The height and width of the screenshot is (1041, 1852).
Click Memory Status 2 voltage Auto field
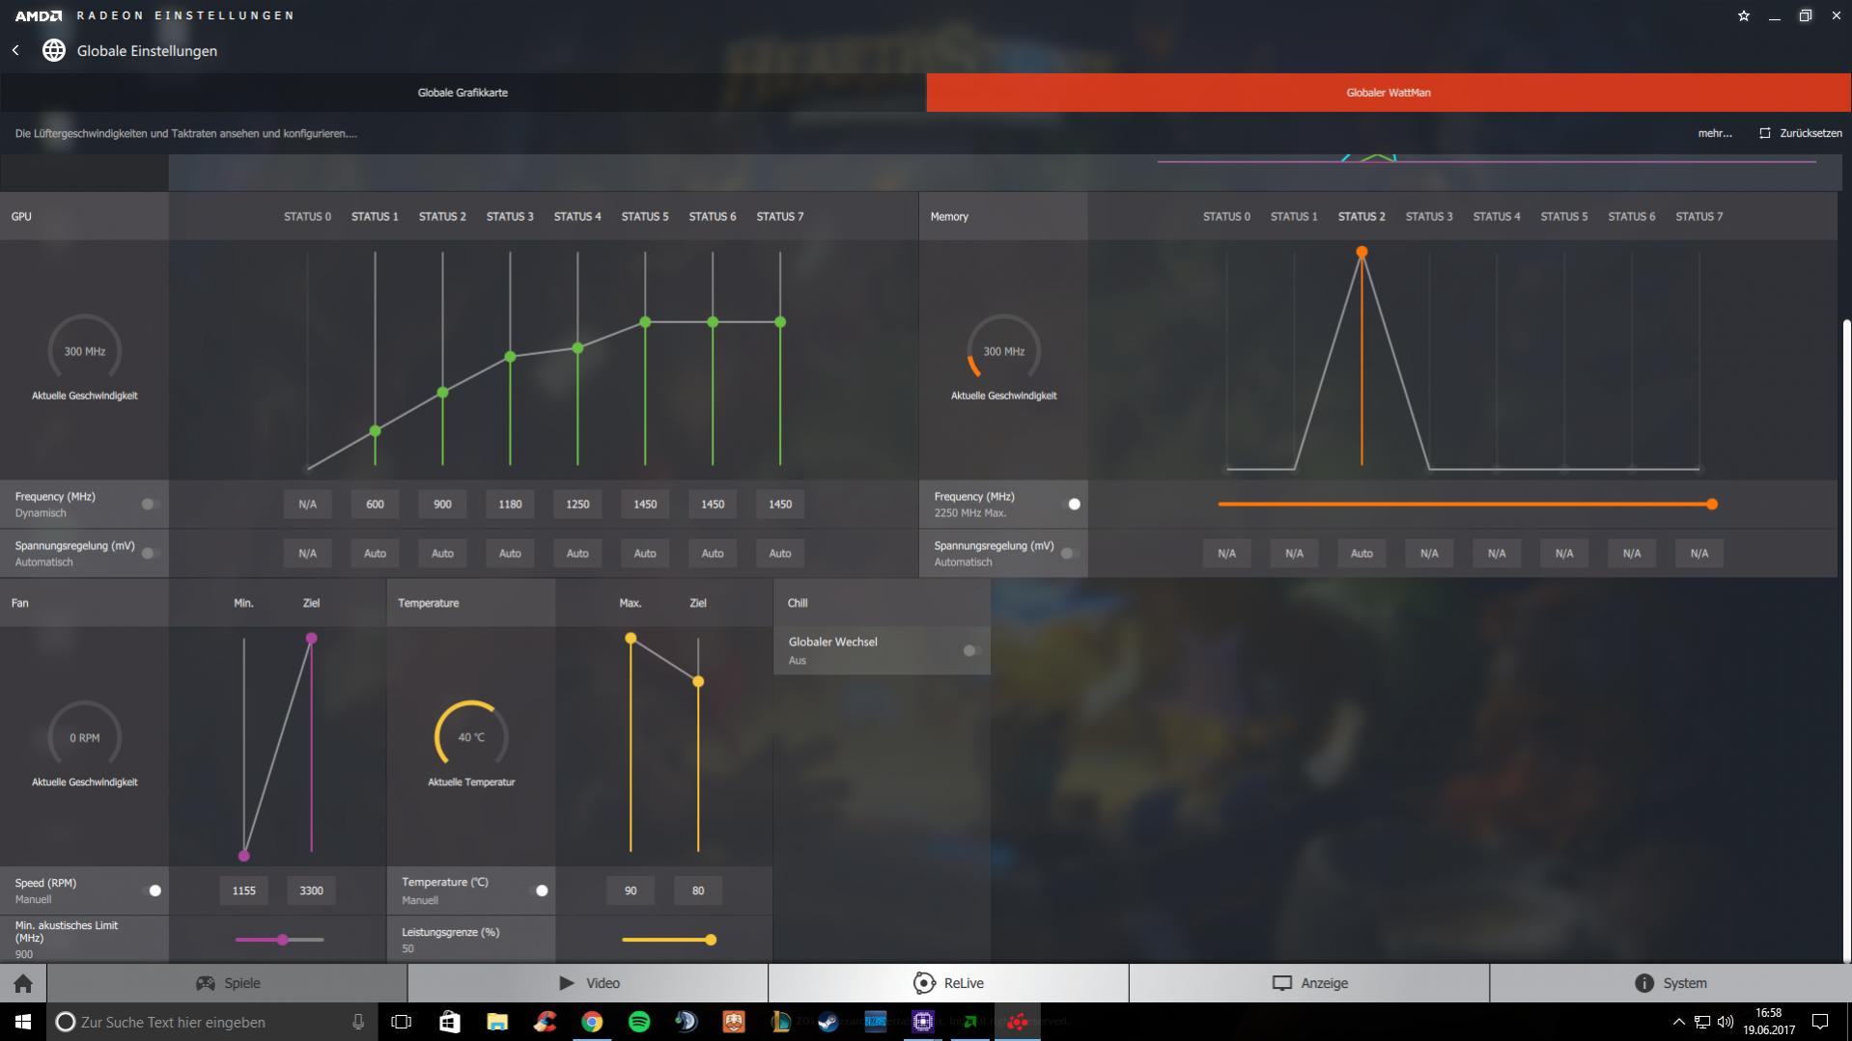click(x=1361, y=553)
